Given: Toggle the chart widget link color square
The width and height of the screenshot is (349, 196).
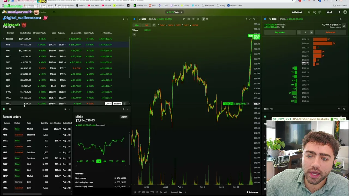Looking at the screenshot, I should click(134, 19).
